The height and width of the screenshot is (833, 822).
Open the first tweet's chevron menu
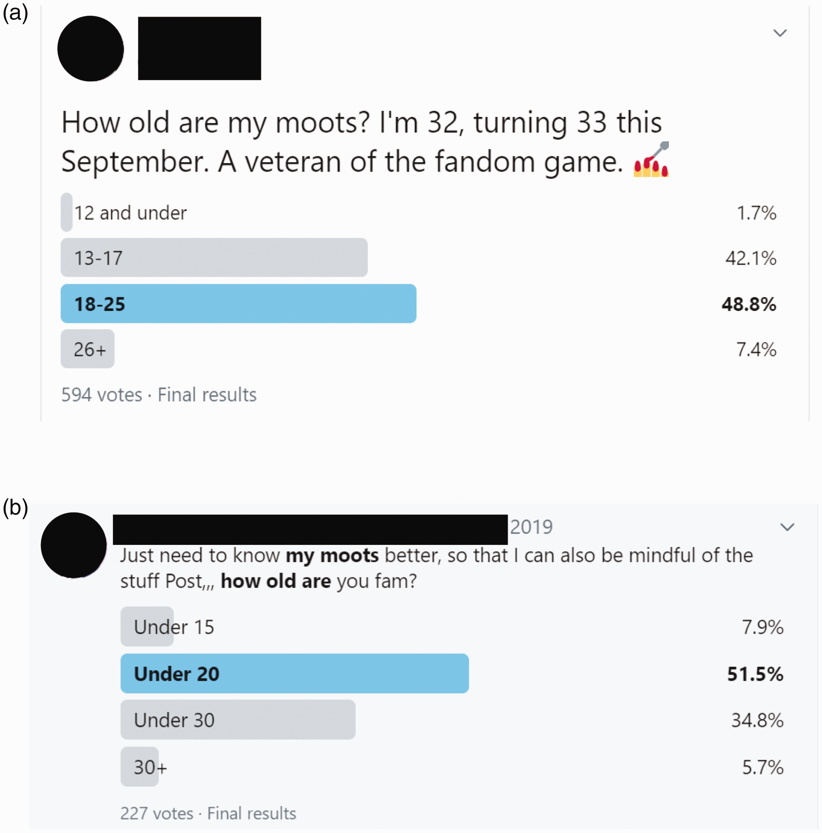pos(780,33)
